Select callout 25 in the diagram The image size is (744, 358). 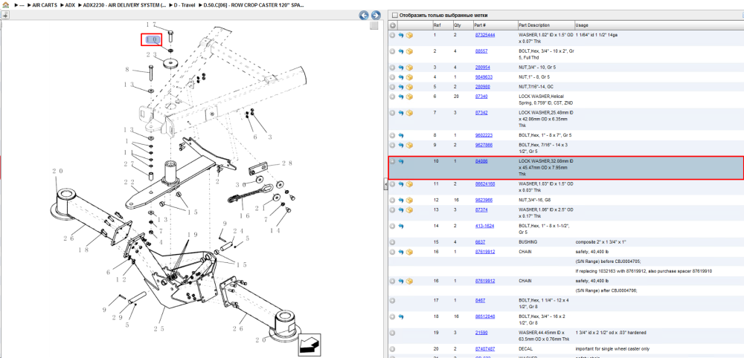click(x=158, y=328)
